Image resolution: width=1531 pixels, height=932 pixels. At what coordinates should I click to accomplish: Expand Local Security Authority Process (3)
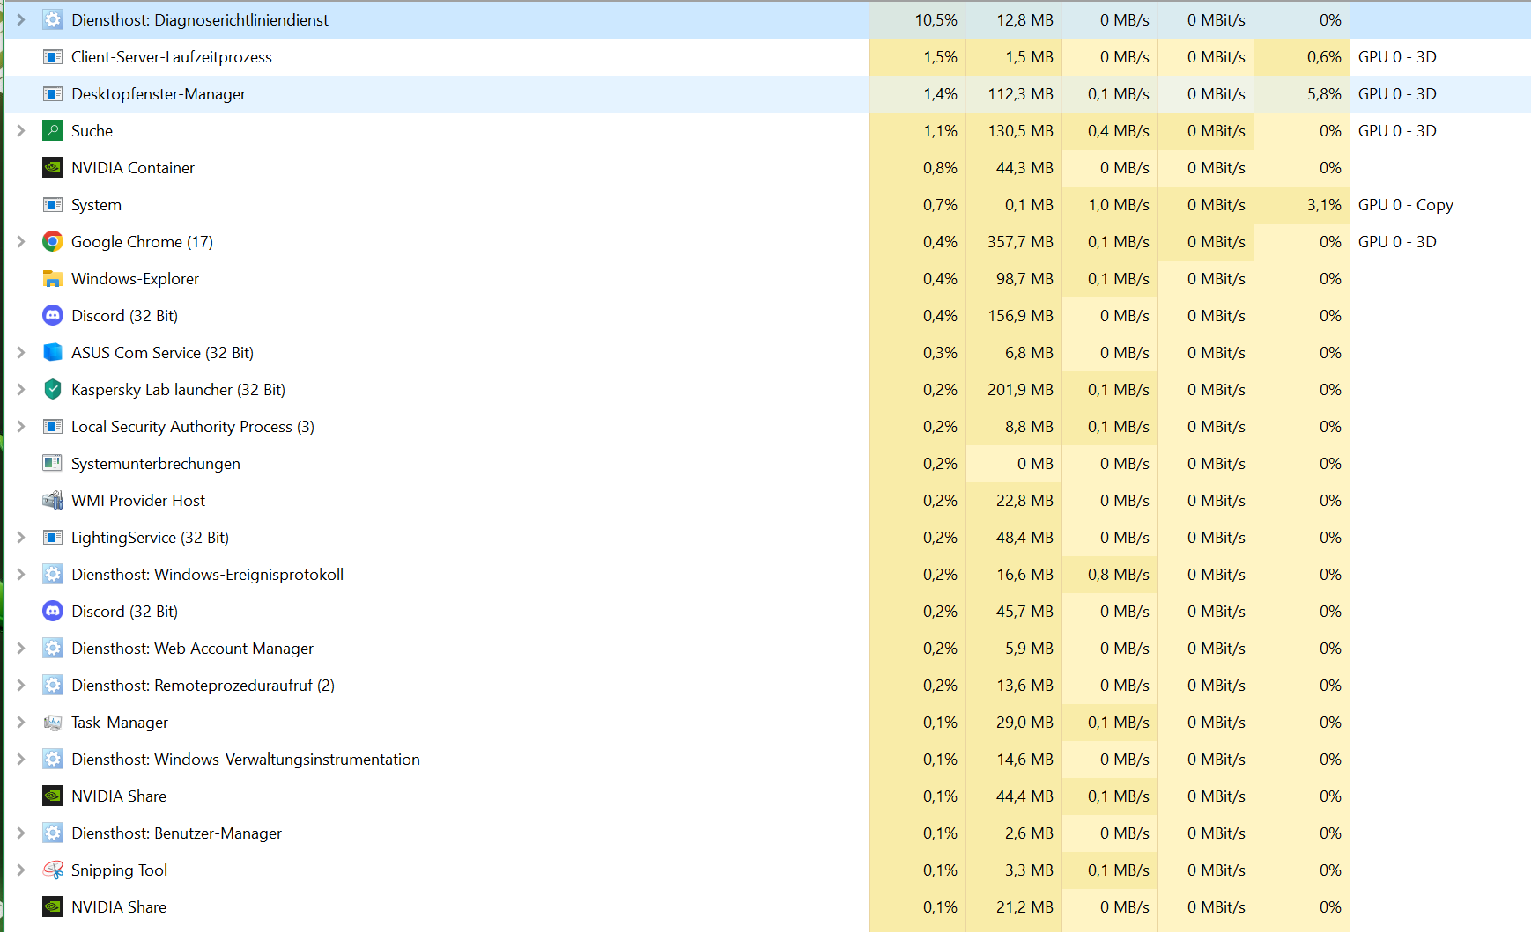click(21, 426)
